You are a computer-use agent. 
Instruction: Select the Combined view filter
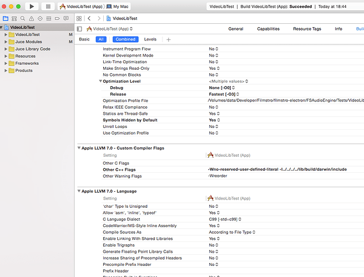125,39
